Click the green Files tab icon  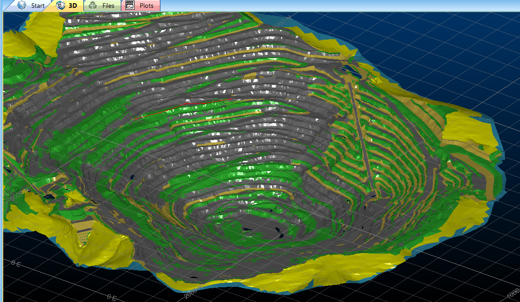(x=93, y=6)
